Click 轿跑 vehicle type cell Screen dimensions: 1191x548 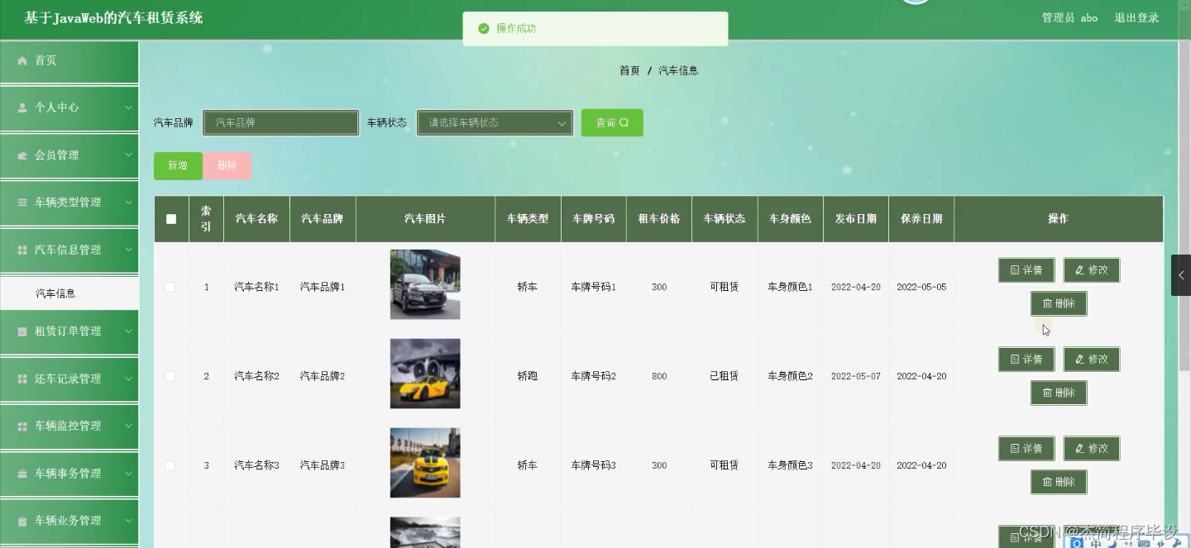[528, 376]
